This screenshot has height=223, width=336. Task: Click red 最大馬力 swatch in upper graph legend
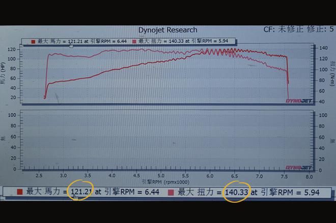point(33,42)
